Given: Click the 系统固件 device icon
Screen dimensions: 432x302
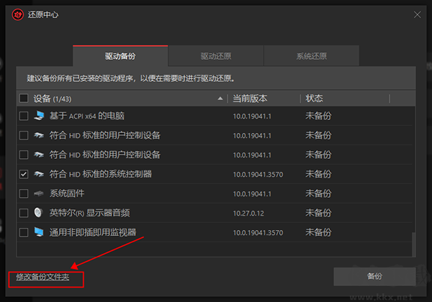Looking at the screenshot, I should (x=39, y=193).
